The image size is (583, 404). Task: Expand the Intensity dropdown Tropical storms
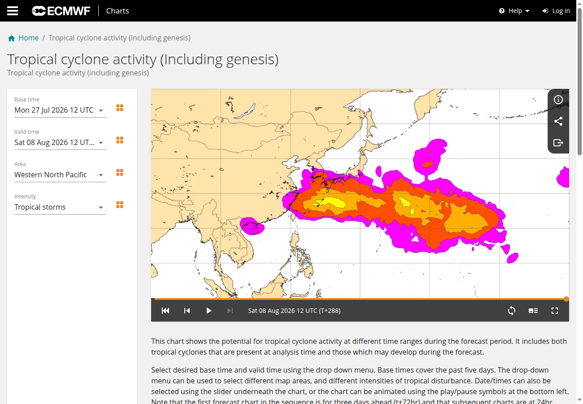coord(60,207)
